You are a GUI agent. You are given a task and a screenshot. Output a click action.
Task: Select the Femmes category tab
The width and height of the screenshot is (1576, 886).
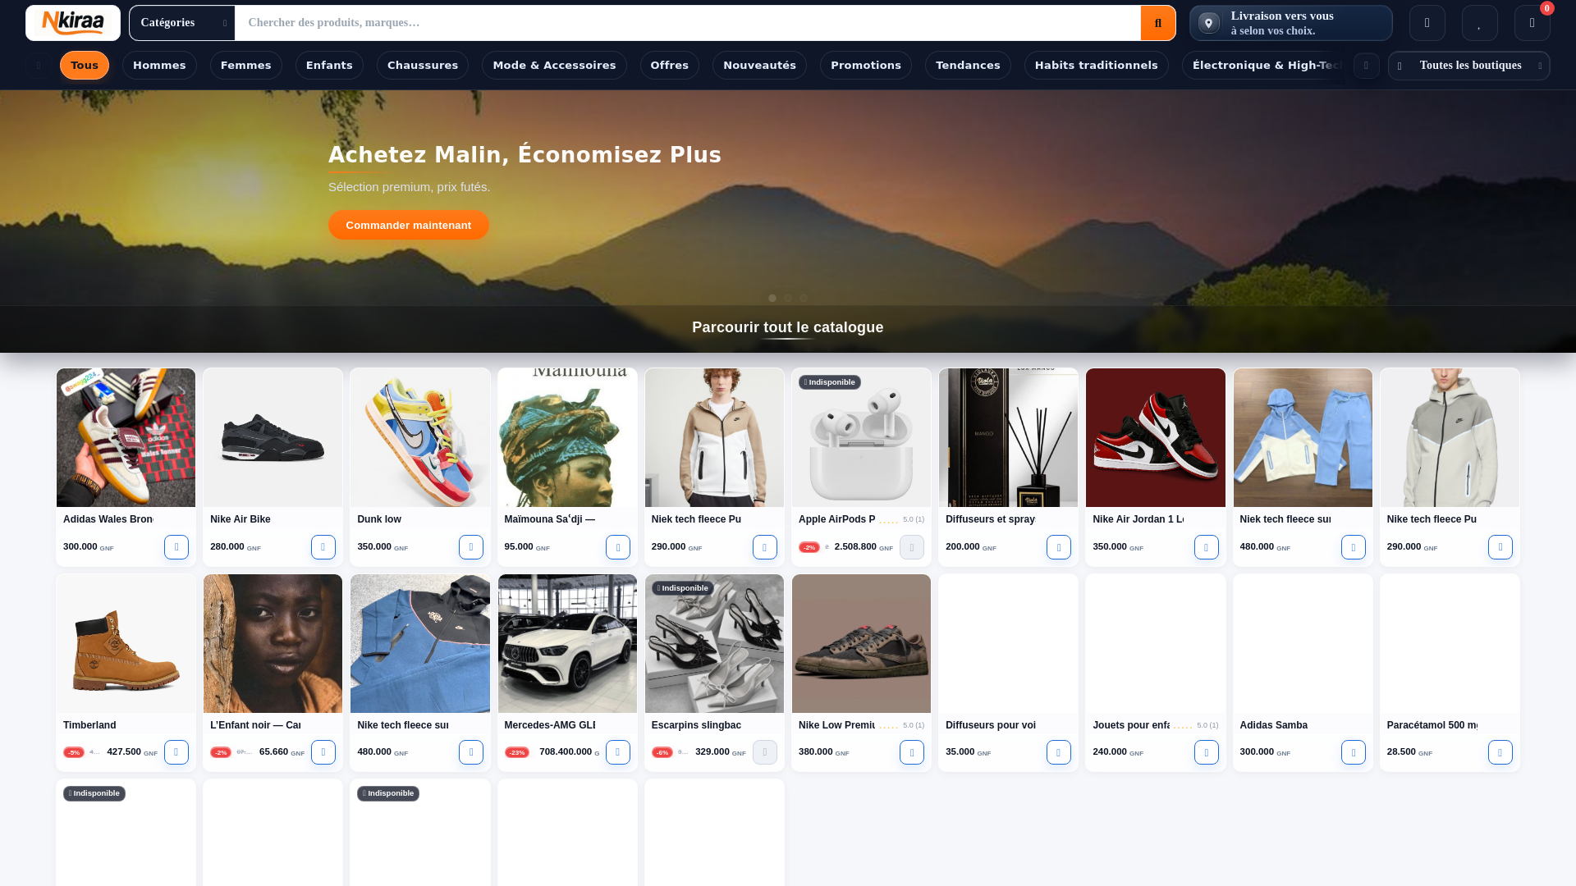(x=246, y=66)
